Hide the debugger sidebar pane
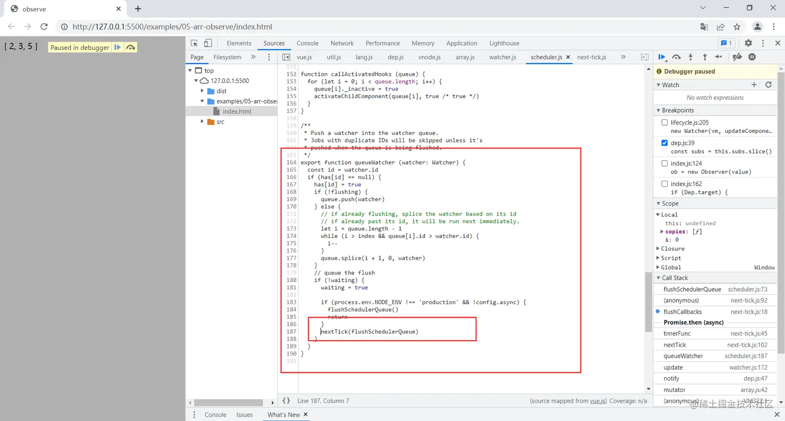This screenshot has width=785, height=421. click(645, 57)
